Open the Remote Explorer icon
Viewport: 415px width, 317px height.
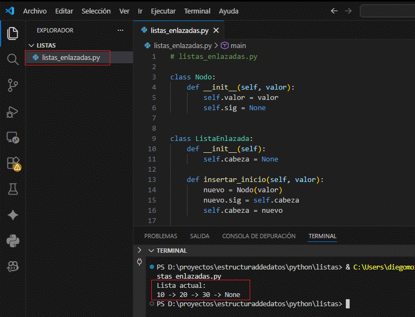tap(12, 137)
